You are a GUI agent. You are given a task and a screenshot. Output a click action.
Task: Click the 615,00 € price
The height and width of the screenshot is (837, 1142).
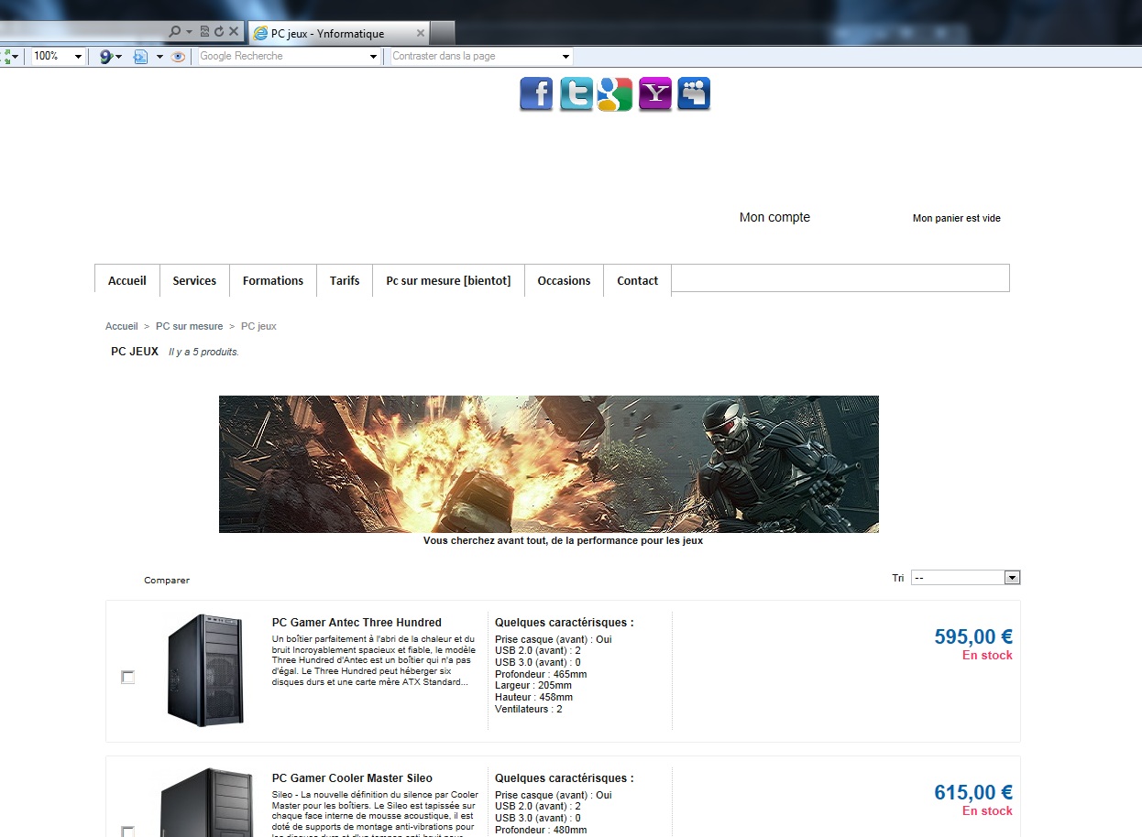tap(973, 792)
